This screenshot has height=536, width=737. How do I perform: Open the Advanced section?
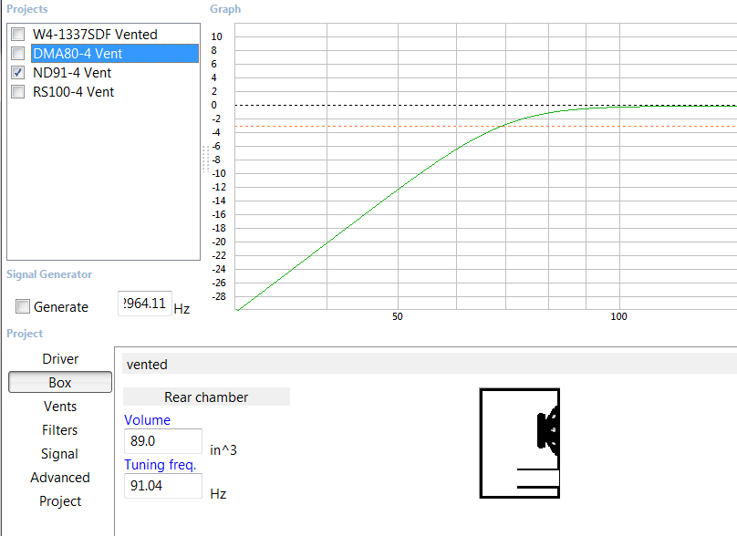[x=60, y=478]
